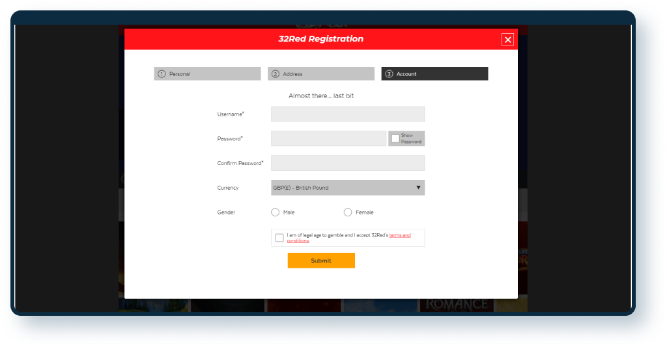667x347 pixels.
Task: Focus the Password input field
Action: point(328,138)
